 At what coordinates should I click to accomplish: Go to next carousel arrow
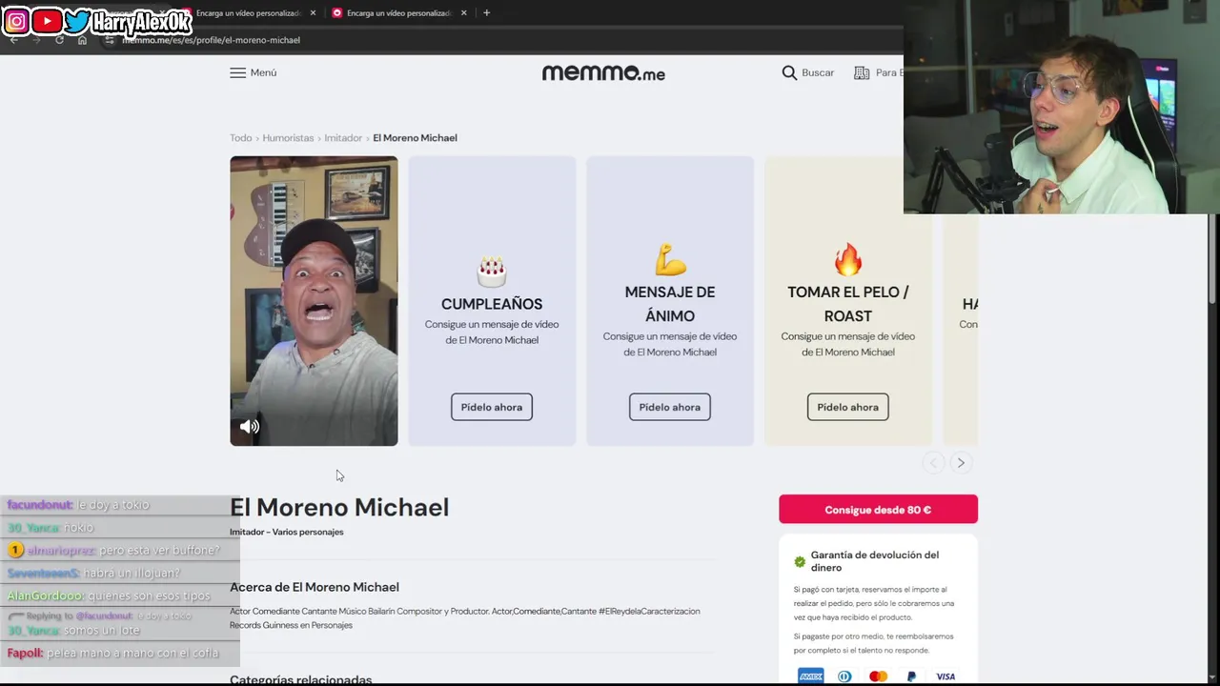(961, 463)
